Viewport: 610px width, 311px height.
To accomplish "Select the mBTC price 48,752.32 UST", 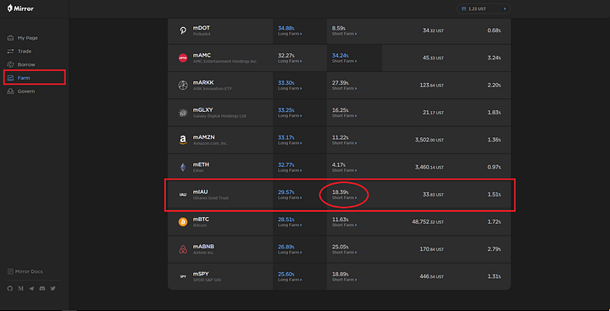I will (428, 222).
